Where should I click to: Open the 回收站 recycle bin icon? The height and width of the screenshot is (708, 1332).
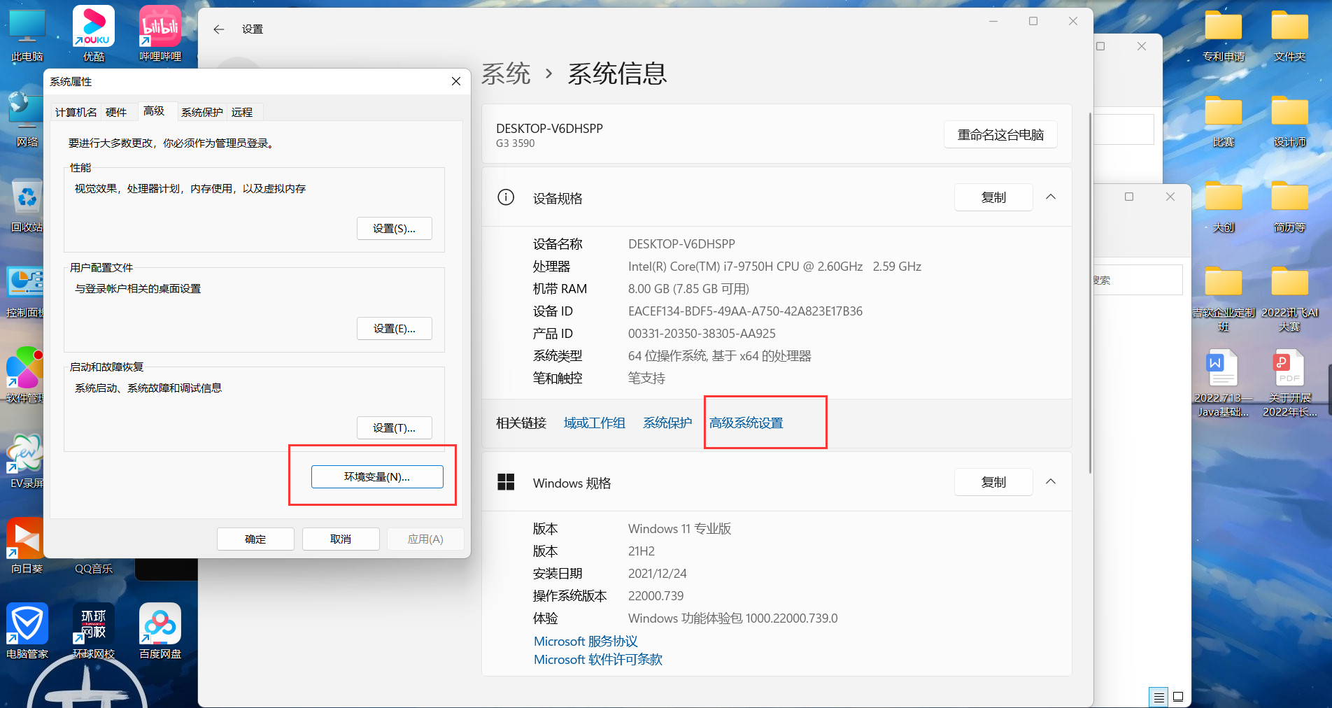pyautogui.click(x=27, y=204)
